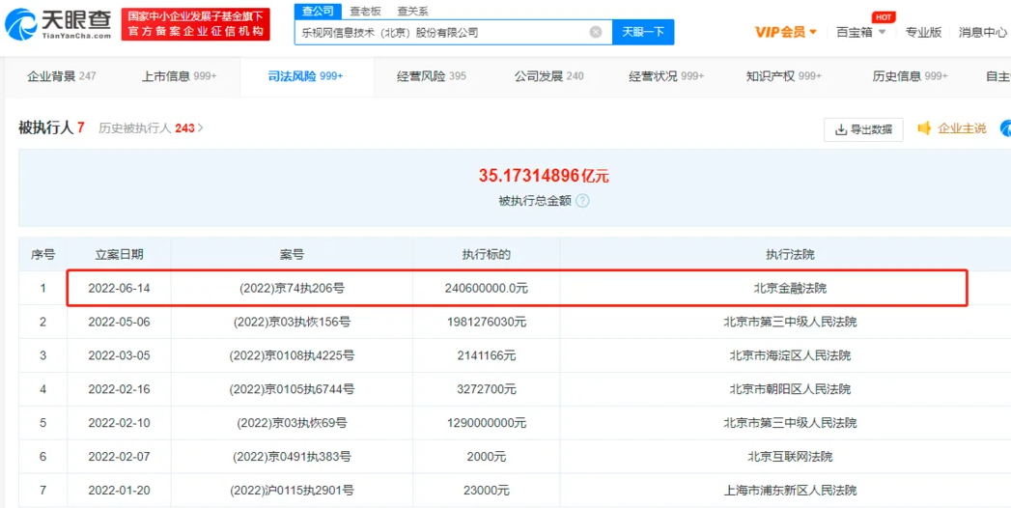Screen dimensions: 1011x508
Task: Click the company name search field
Action: (x=439, y=32)
